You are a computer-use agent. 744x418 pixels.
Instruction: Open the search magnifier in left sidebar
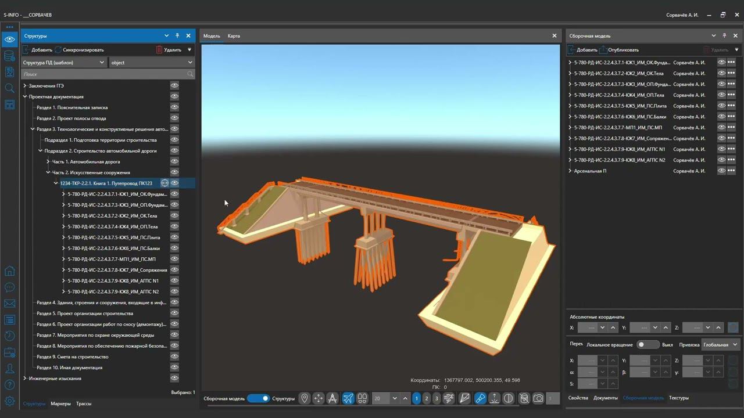(x=9, y=88)
